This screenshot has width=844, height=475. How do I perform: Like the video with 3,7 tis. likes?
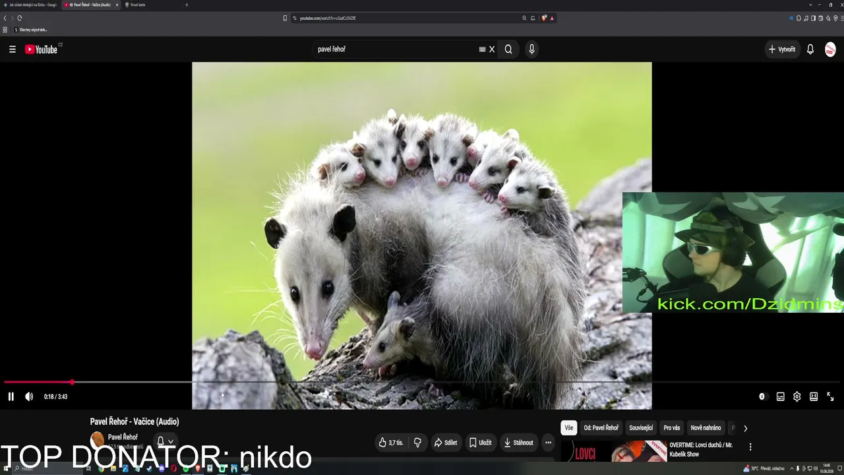pos(390,443)
